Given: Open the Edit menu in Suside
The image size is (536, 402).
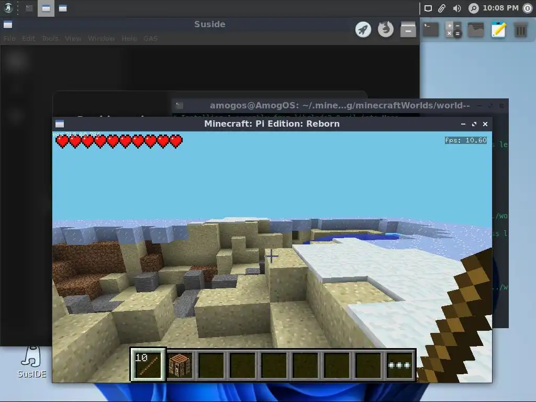Looking at the screenshot, I should click(28, 39).
